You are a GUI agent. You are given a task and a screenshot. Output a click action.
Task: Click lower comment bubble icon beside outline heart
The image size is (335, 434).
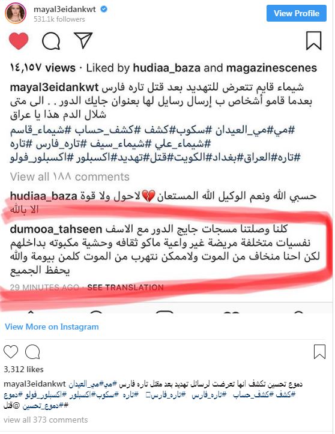coord(32,352)
